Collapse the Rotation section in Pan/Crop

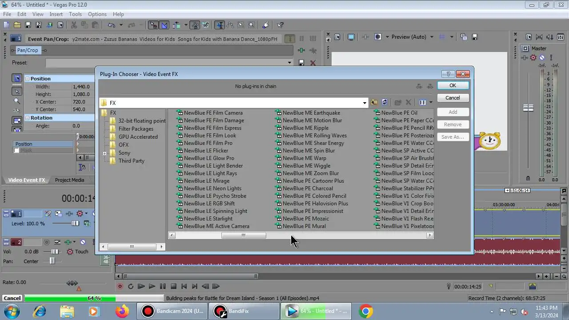tap(27, 118)
